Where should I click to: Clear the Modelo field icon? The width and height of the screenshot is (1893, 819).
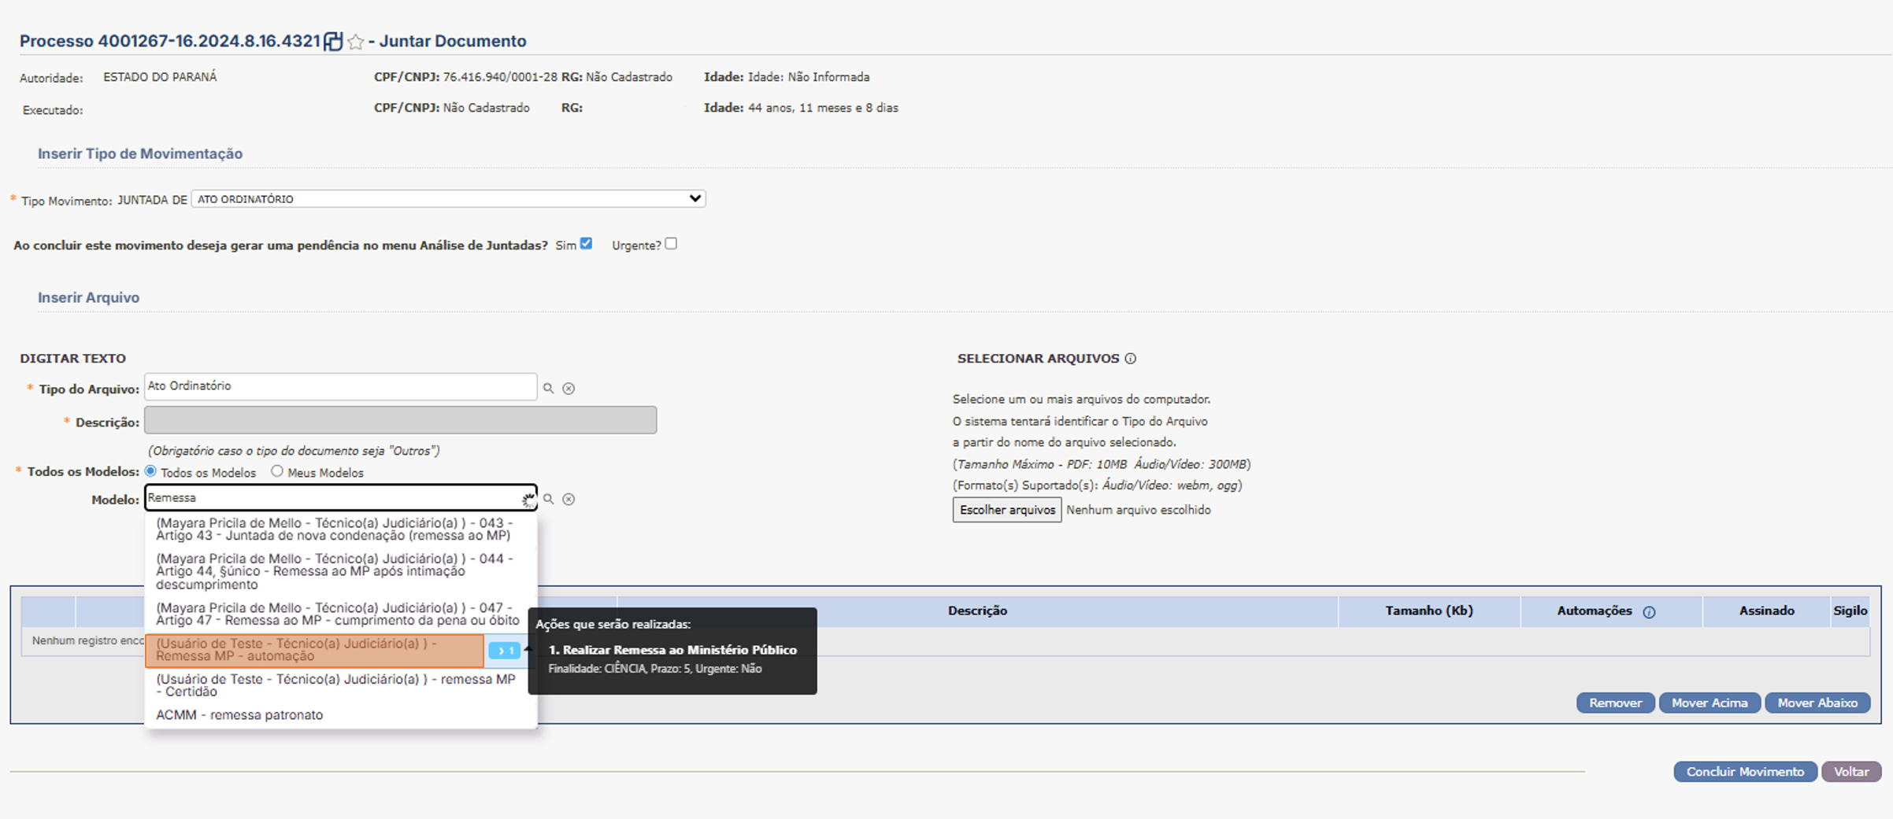(x=569, y=499)
